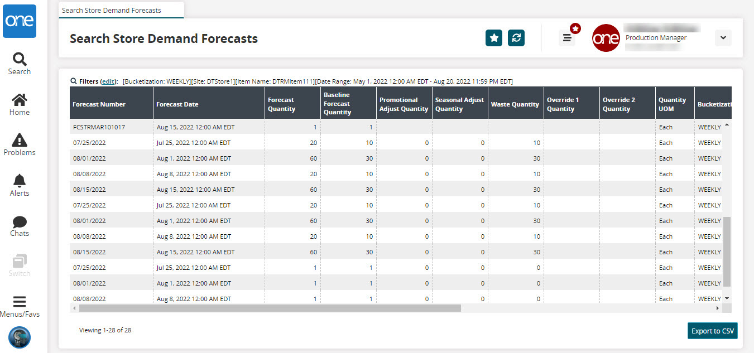Add page to favorites star button

pos(494,38)
